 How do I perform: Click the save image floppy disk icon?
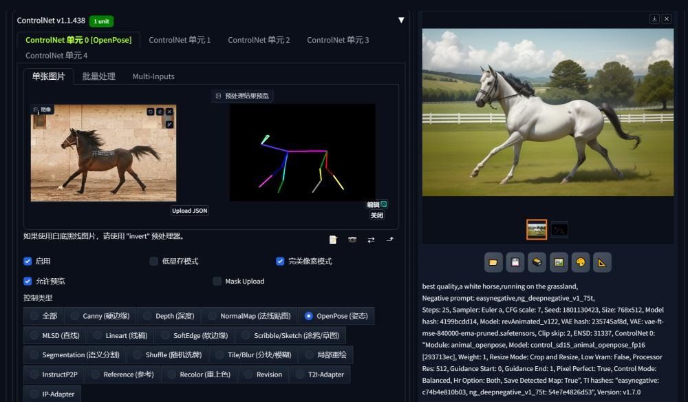tap(515, 262)
